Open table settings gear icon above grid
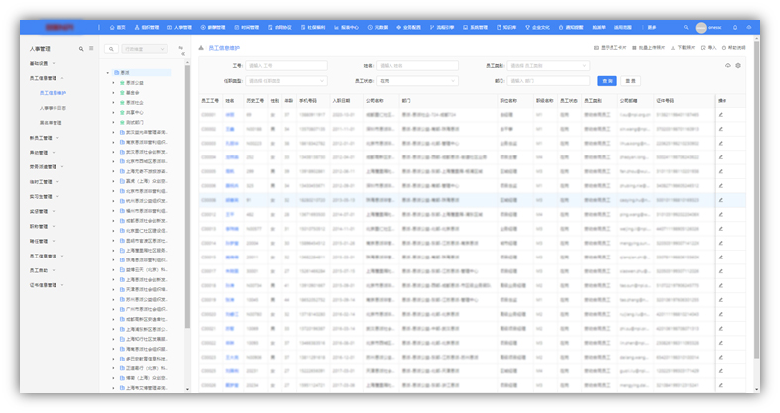This screenshot has width=780, height=413. coord(738,66)
